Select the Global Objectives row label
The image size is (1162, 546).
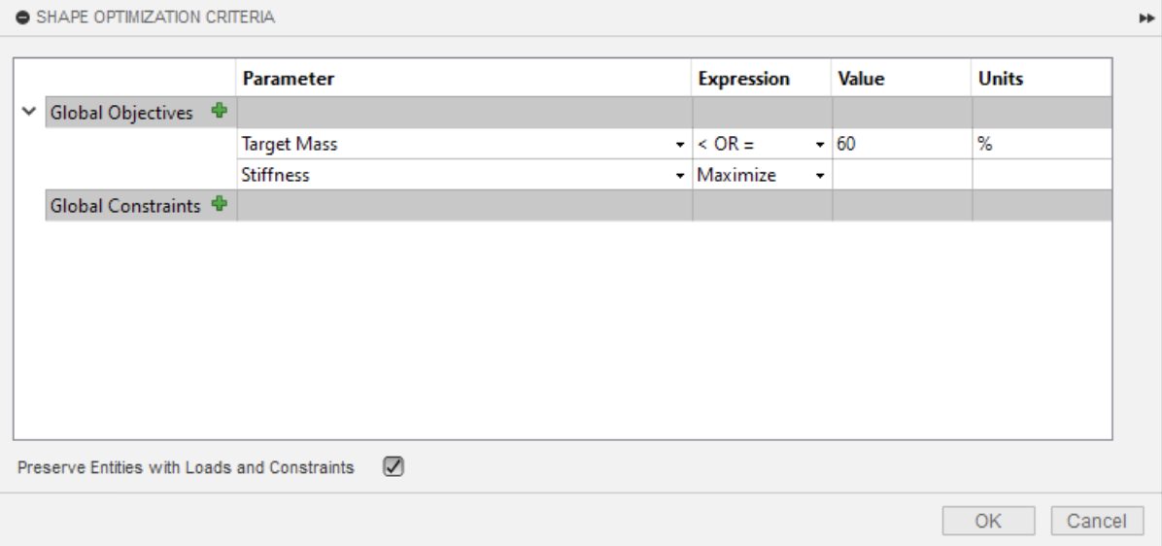click(121, 113)
